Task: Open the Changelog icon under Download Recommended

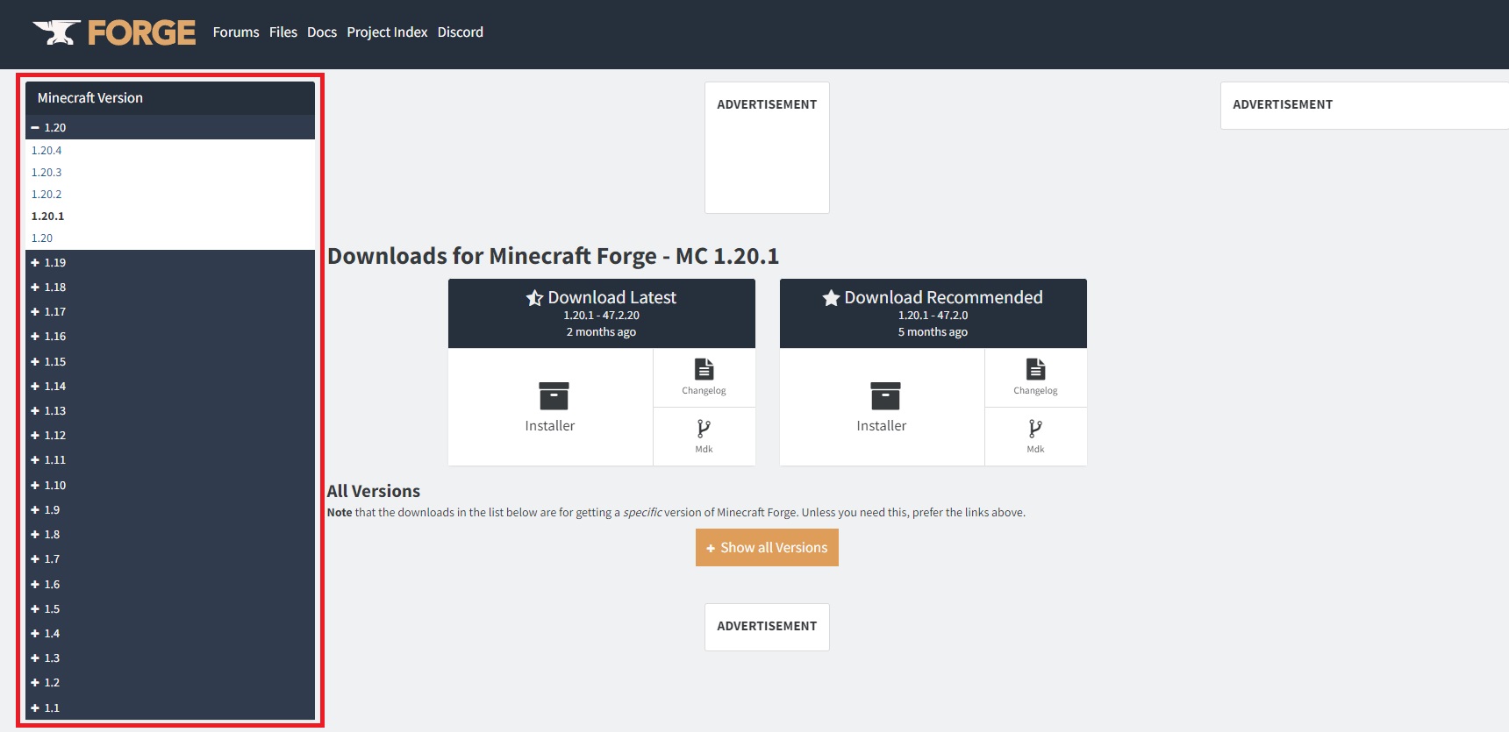Action: [x=1035, y=369]
